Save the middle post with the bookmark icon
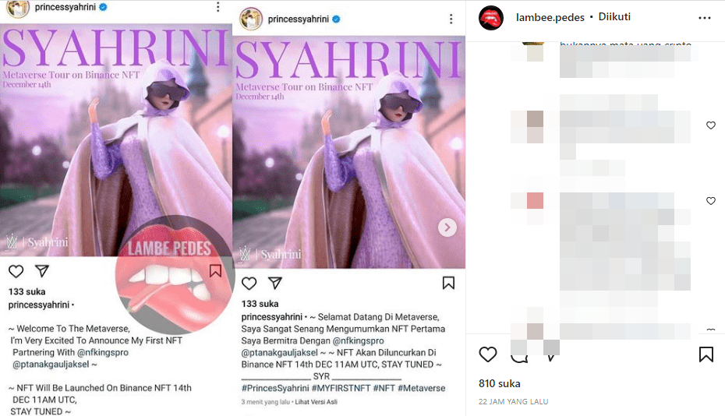Image resolution: width=725 pixels, height=416 pixels. point(448,283)
